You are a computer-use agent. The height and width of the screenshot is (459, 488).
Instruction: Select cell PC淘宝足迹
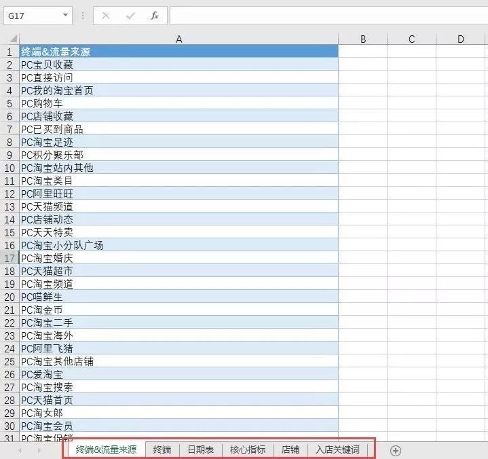pos(179,142)
